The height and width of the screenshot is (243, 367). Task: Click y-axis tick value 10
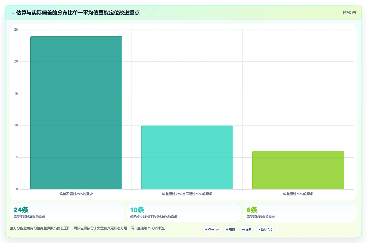coord(16,125)
